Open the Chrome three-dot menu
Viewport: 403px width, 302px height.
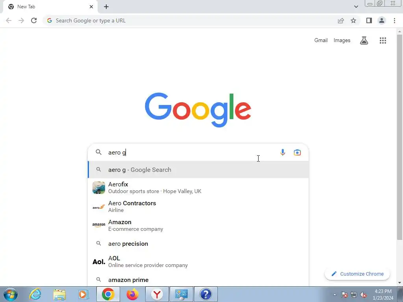pyautogui.click(x=394, y=20)
